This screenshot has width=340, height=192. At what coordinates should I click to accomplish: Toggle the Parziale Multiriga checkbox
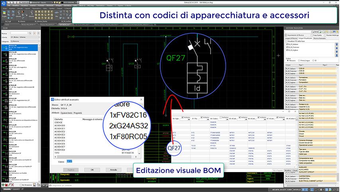click(325, 35)
